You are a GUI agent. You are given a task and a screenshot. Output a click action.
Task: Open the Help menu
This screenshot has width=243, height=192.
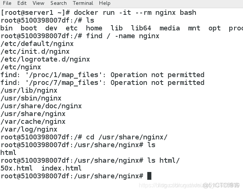tap(105, 3)
